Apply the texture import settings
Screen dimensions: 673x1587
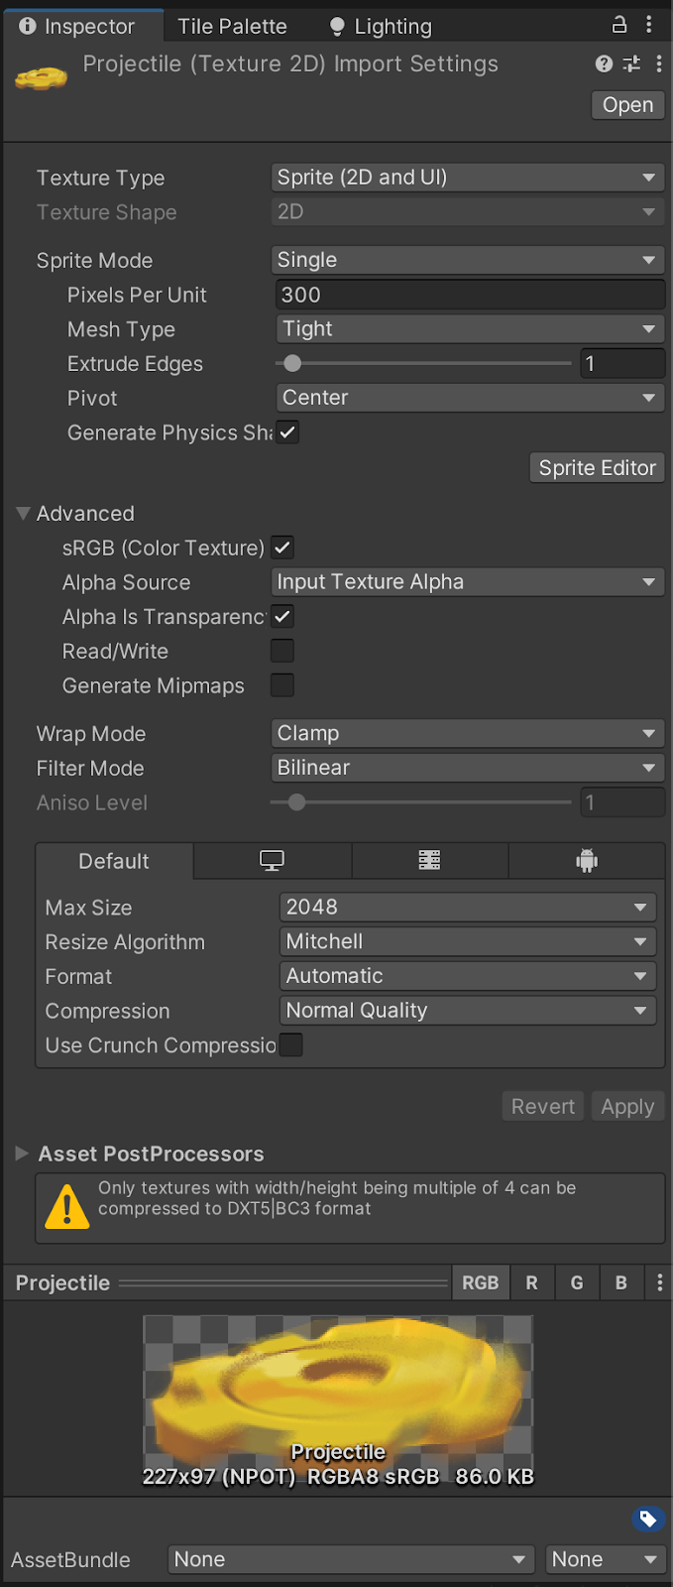click(x=627, y=1106)
